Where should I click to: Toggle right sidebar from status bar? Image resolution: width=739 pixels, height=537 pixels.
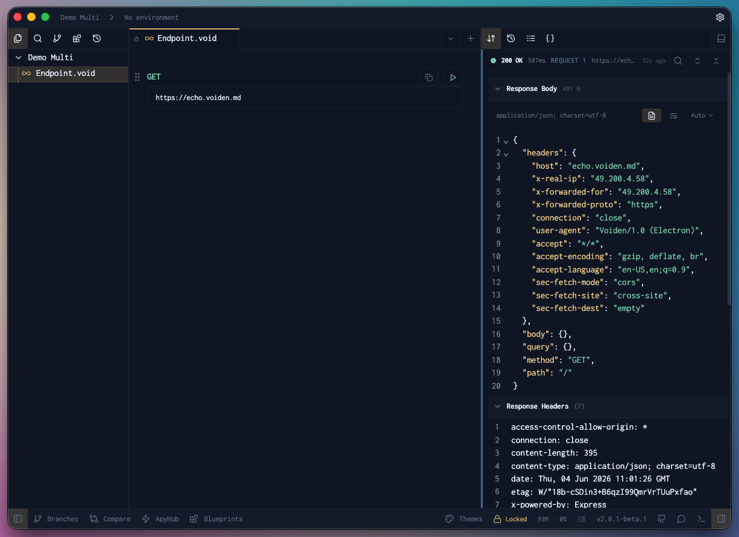point(721,519)
